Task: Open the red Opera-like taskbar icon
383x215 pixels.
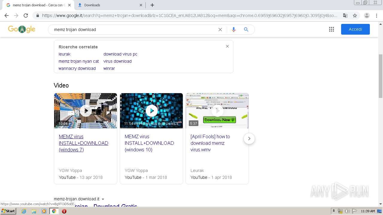Action: coord(64,211)
